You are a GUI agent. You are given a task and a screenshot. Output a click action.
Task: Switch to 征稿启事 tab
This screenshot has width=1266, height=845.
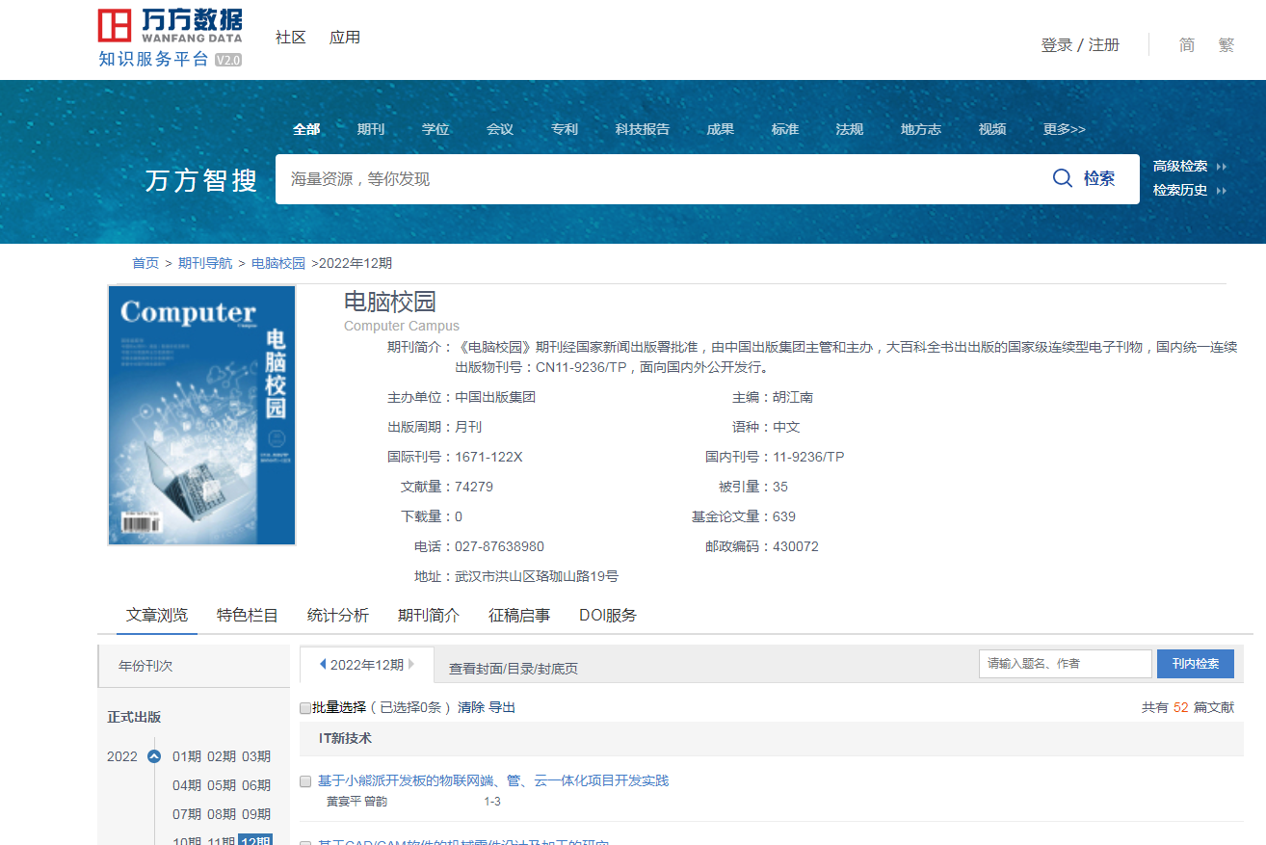[x=519, y=615]
